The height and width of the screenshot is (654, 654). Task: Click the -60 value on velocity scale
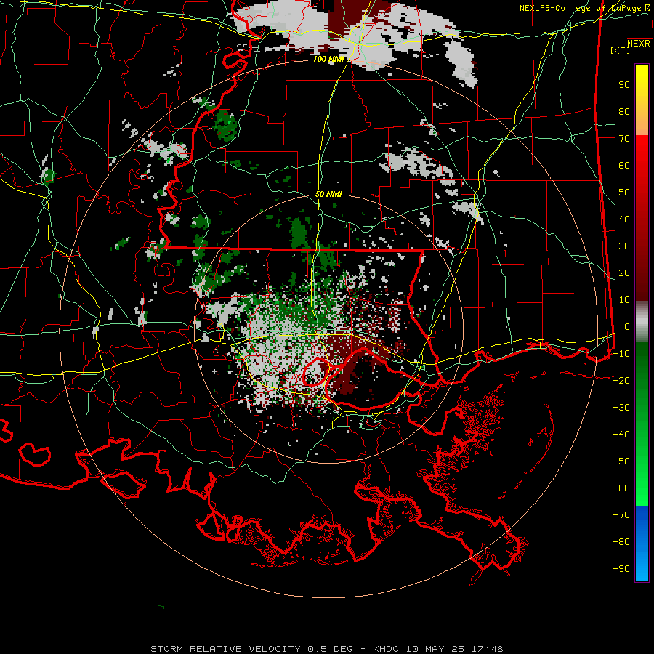[621, 488]
